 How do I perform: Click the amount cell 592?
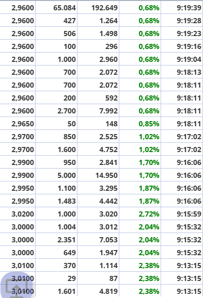coord(98,98)
